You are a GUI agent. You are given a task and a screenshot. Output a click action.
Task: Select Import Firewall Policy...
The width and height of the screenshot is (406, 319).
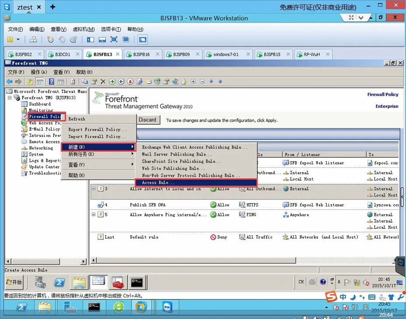[98, 136]
